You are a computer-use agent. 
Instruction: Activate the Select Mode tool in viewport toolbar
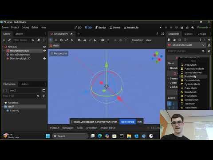(51, 40)
